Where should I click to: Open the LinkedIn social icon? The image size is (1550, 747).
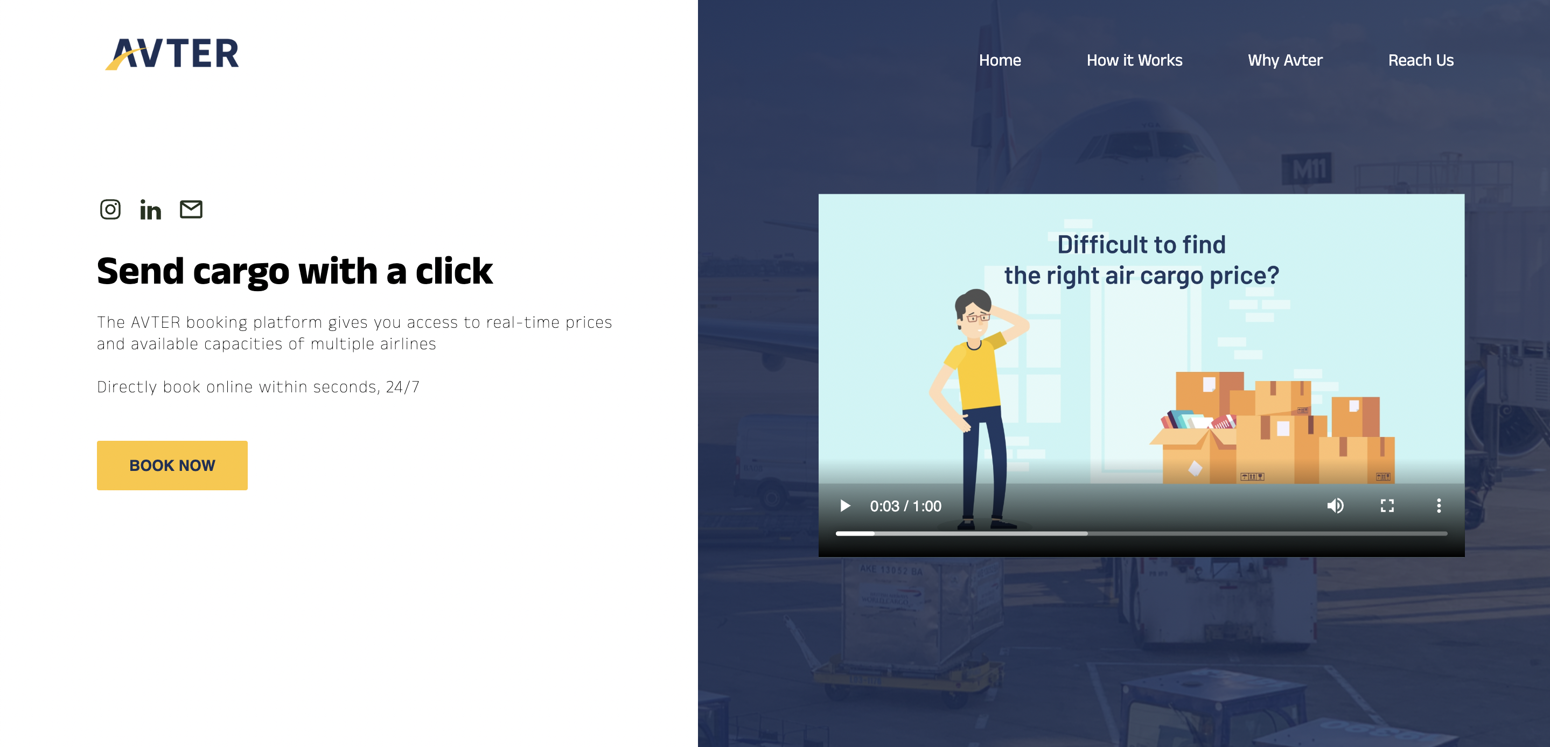(150, 209)
